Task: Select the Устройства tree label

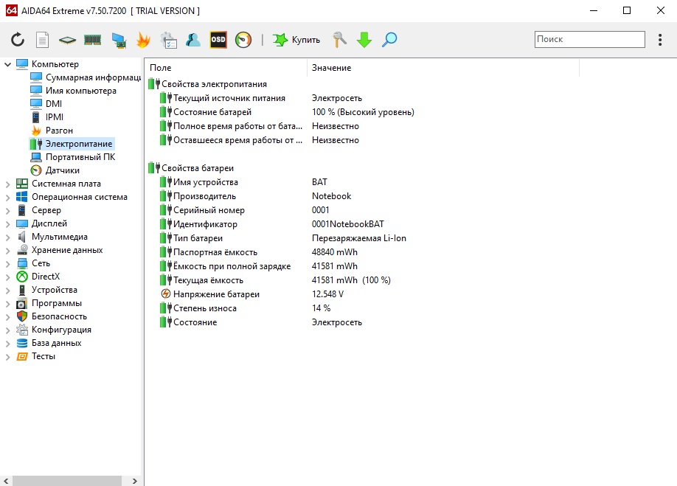Action: coord(55,290)
